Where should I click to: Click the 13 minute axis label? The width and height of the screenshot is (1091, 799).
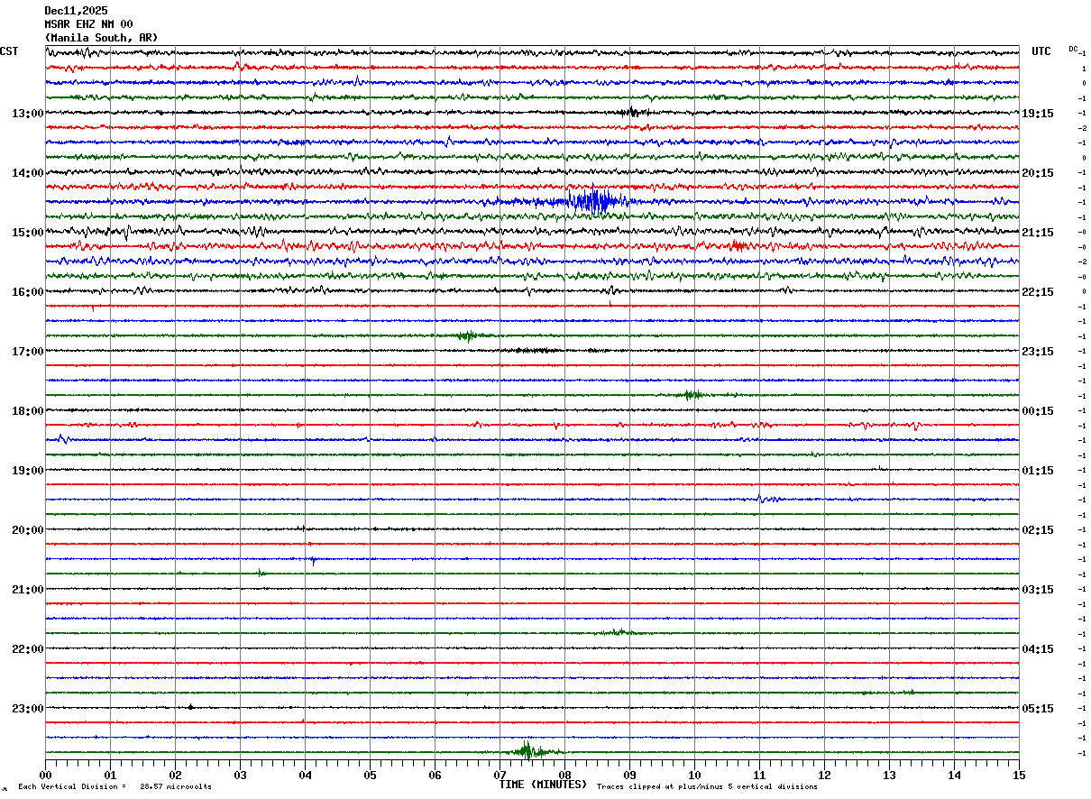pos(889,775)
